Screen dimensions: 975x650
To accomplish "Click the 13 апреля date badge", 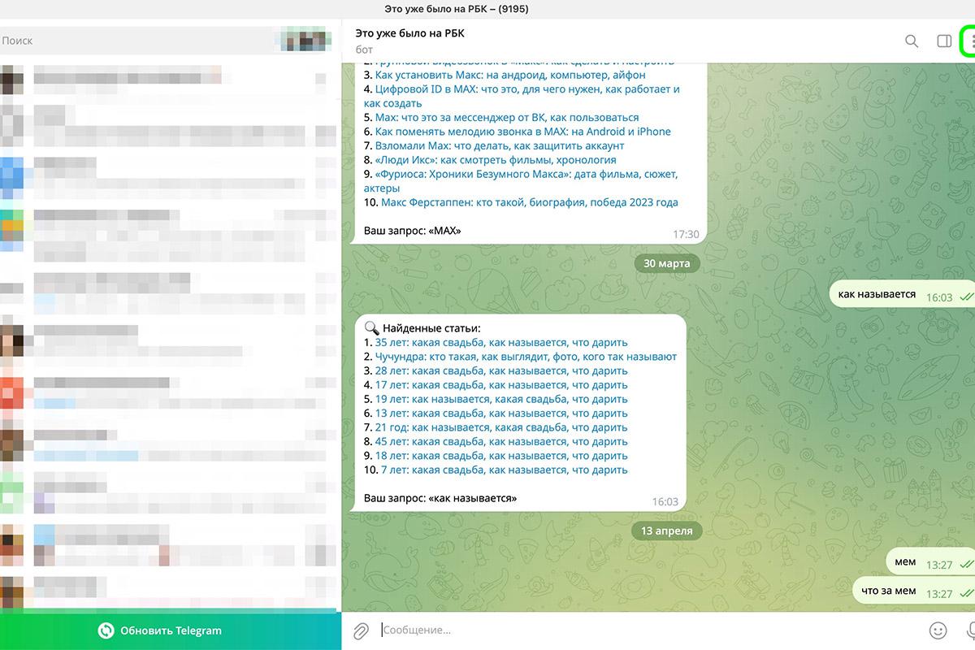I will [x=666, y=531].
